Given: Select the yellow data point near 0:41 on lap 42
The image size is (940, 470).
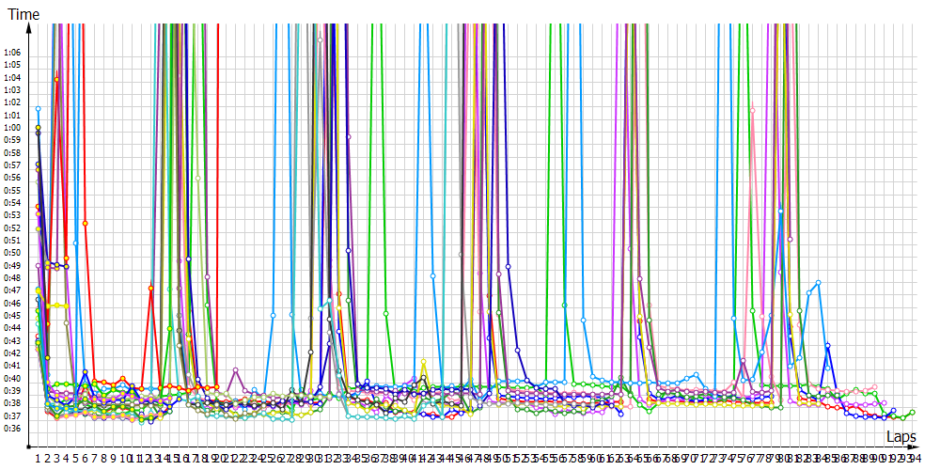Looking at the screenshot, I should coord(424,361).
